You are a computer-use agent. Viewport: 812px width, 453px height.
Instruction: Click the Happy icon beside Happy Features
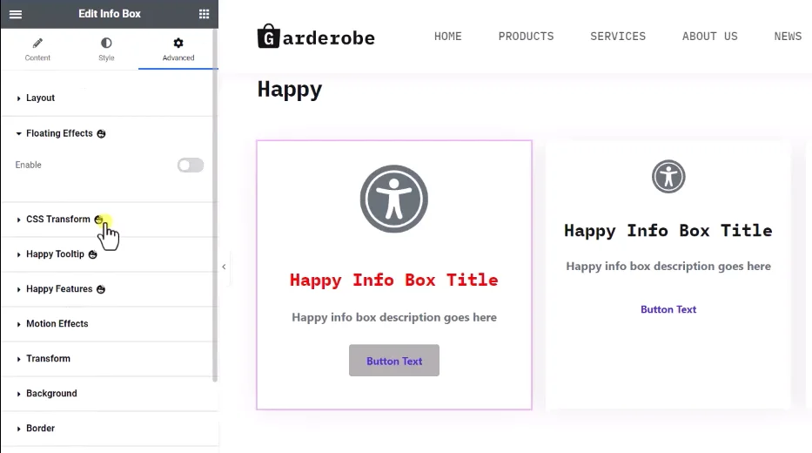coord(101,289)
